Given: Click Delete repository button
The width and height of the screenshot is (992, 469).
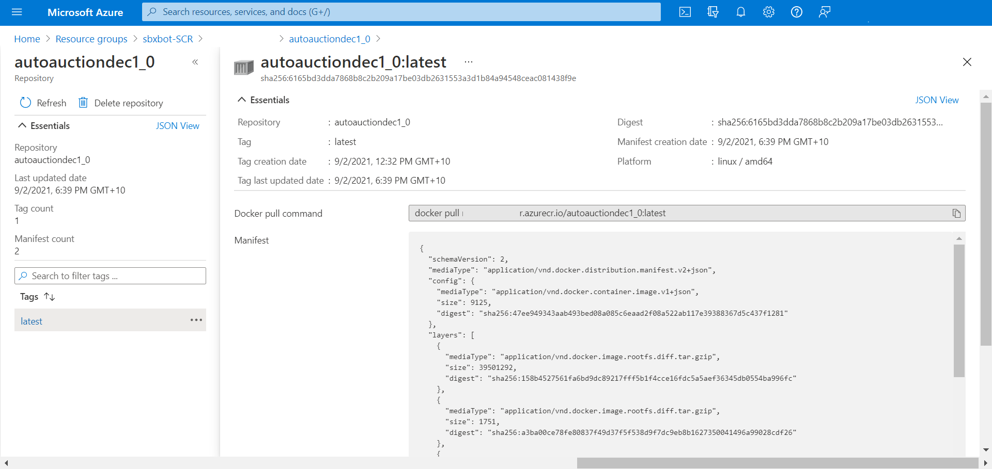Looking at the screenshot, I should [x=121, y=103].
